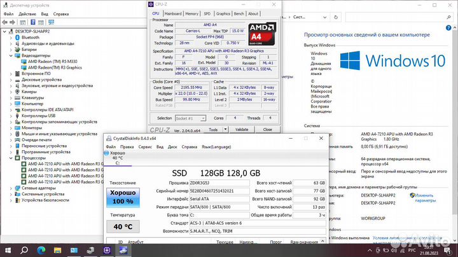Switch to About tab in CPU-Z
458x257 pixels.
click(253, 13)
